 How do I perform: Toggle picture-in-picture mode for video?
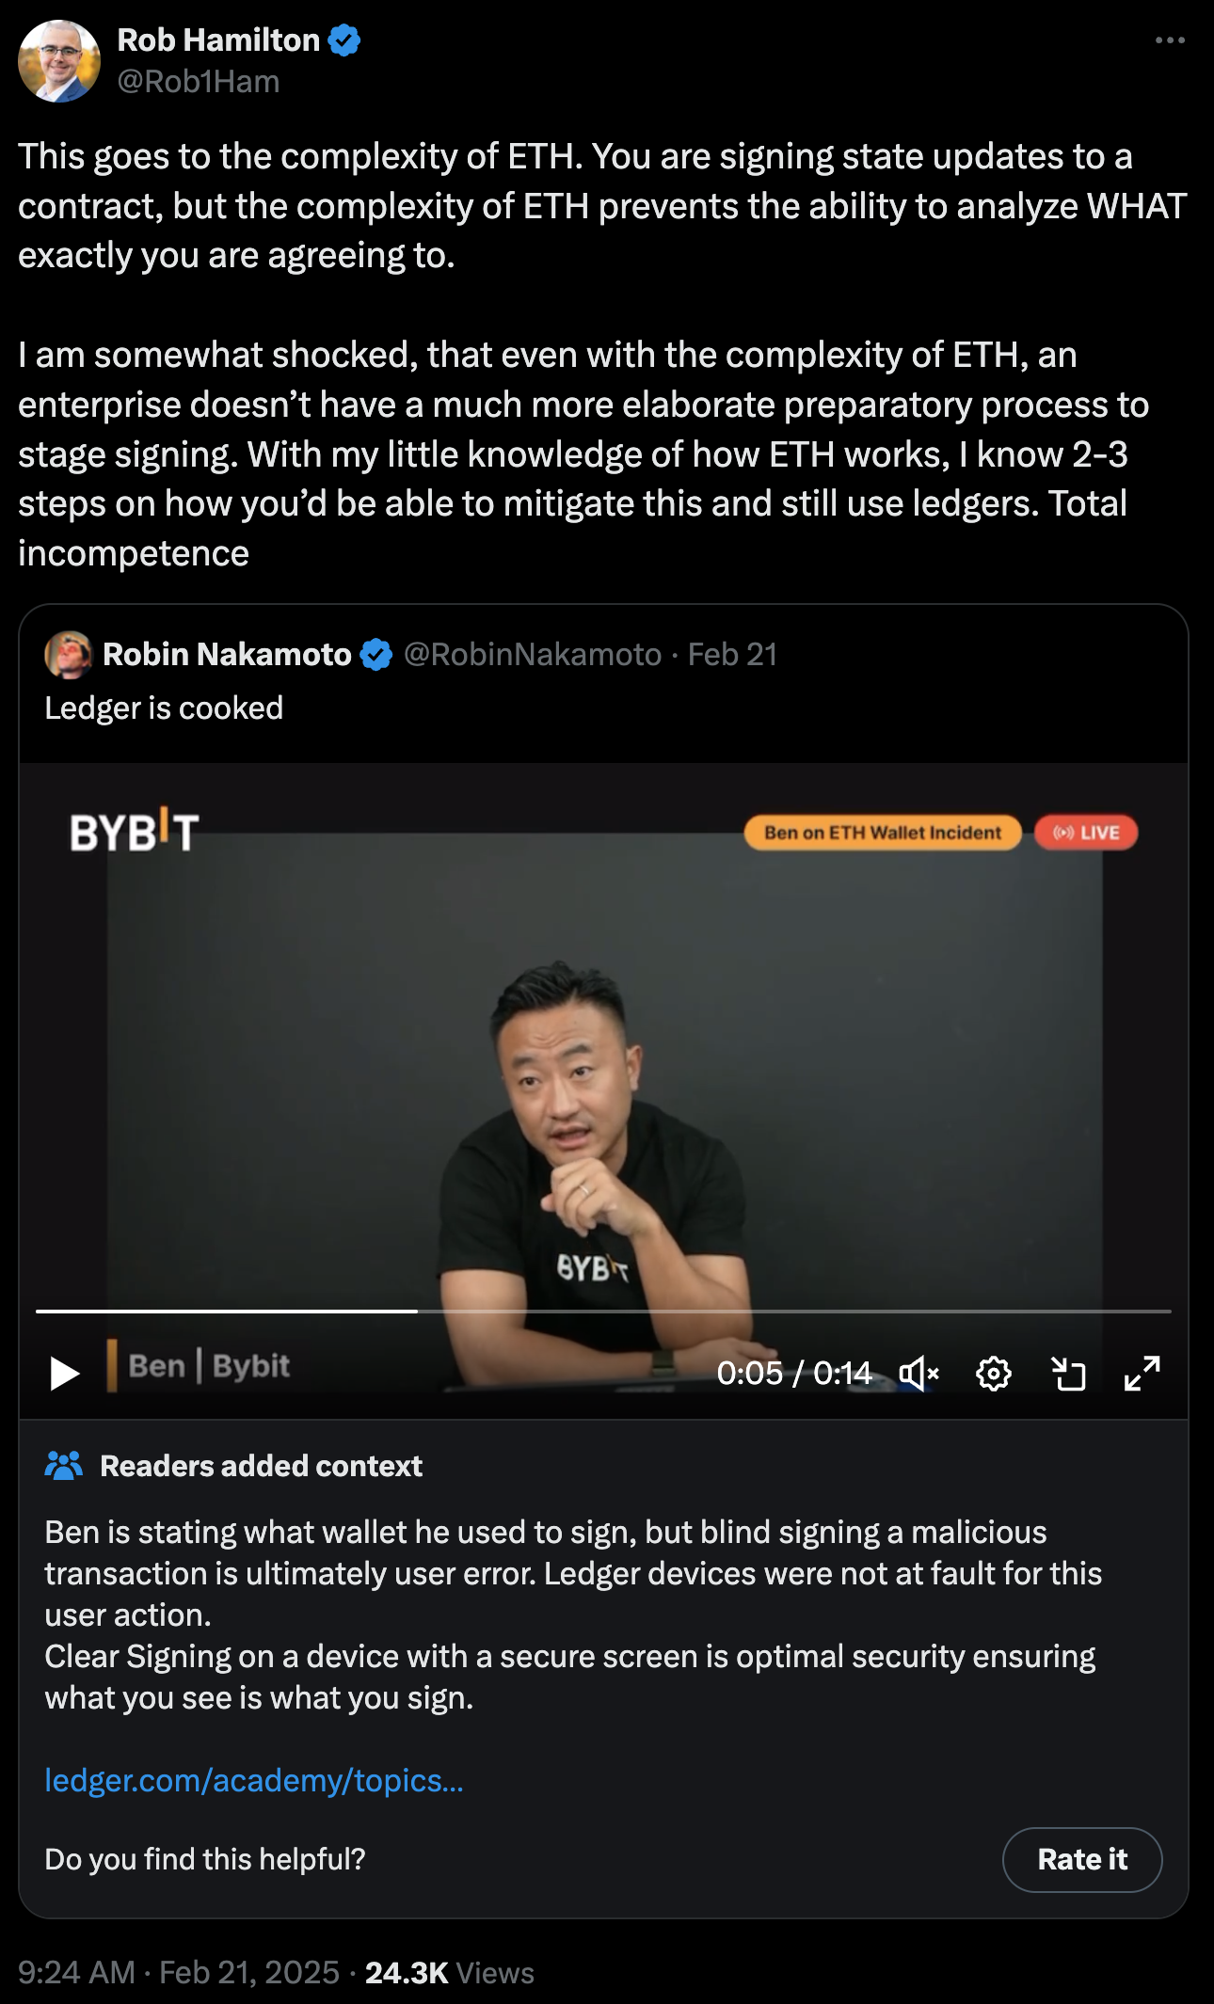(1068, 1374)
